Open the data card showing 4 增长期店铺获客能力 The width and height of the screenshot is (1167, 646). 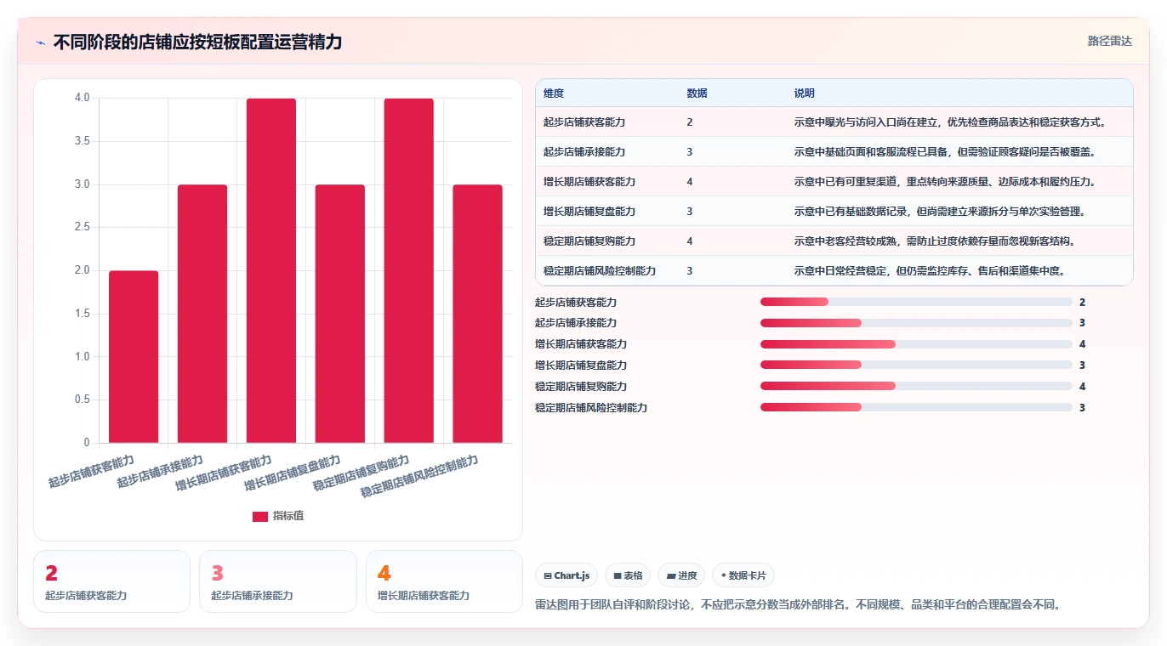[x=444, y=581]
